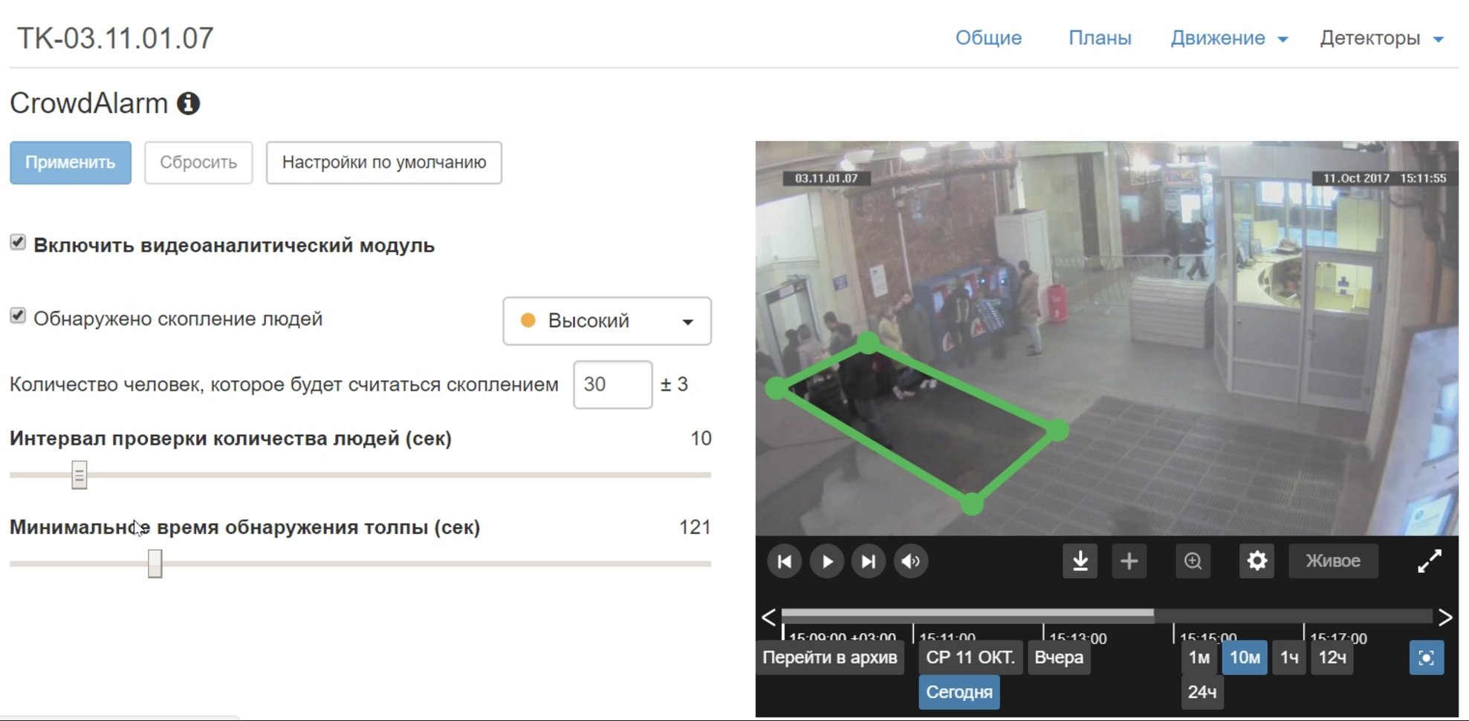Activate the zoom magnifier icon
Screen dimensions: 1469x721
pos(1193,561)
